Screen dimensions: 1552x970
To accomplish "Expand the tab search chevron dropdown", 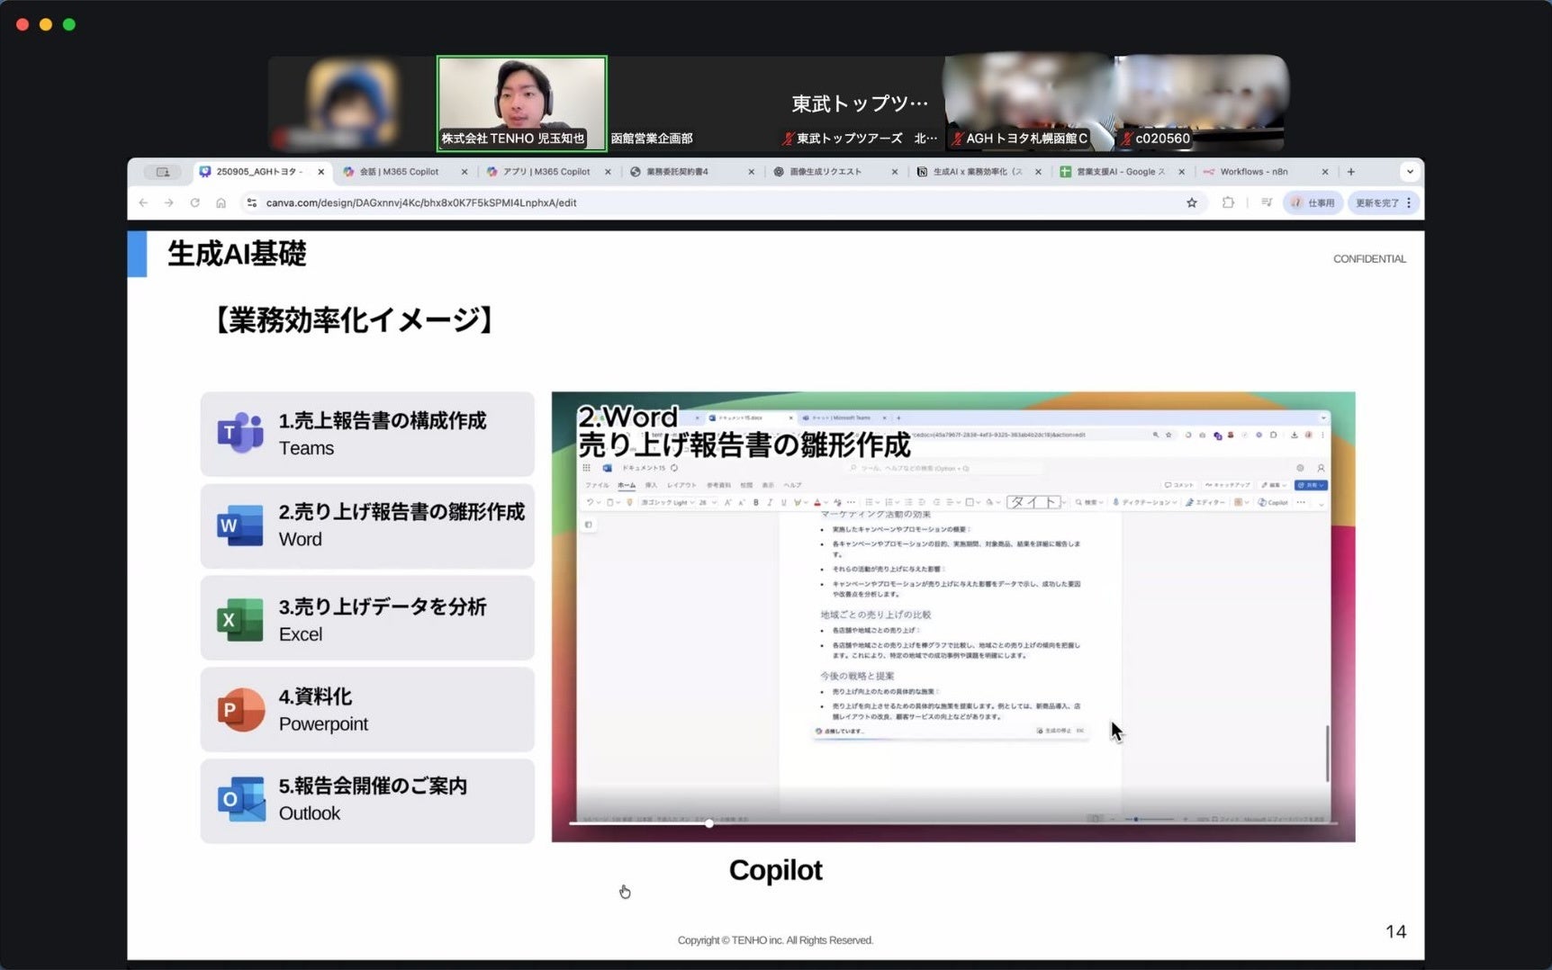I will coord(1410,172).
